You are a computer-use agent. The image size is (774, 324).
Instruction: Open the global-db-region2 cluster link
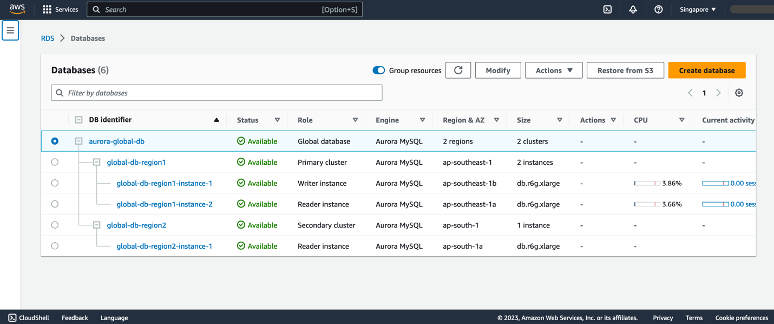(x=136, y=225)
